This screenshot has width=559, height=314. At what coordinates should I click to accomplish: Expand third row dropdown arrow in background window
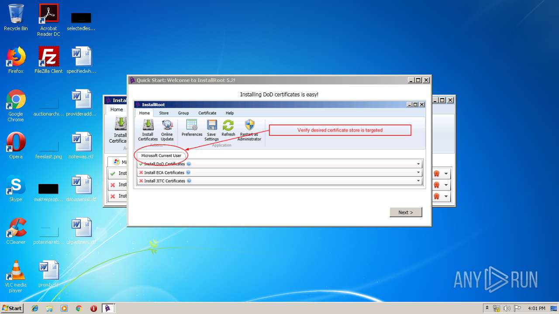pyautogui.click(x=446, y=196)
